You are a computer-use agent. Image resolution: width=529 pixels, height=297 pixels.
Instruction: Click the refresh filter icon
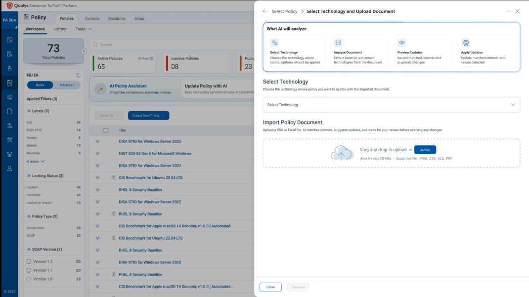[x=78, y=75]
